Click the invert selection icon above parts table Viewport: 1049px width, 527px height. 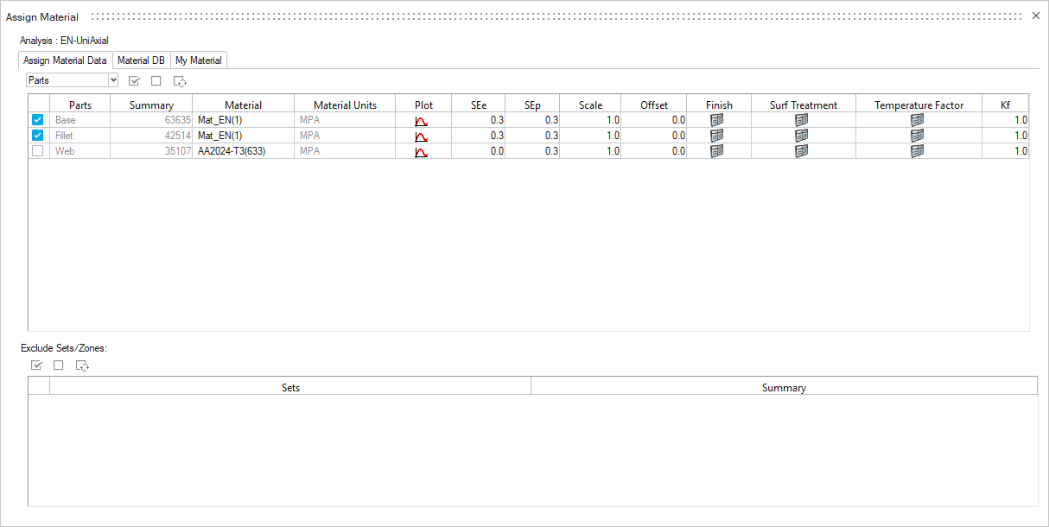180,81
